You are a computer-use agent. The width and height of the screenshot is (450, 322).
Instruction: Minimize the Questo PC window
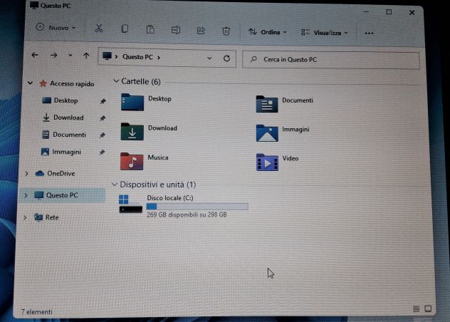click(366, 11)
